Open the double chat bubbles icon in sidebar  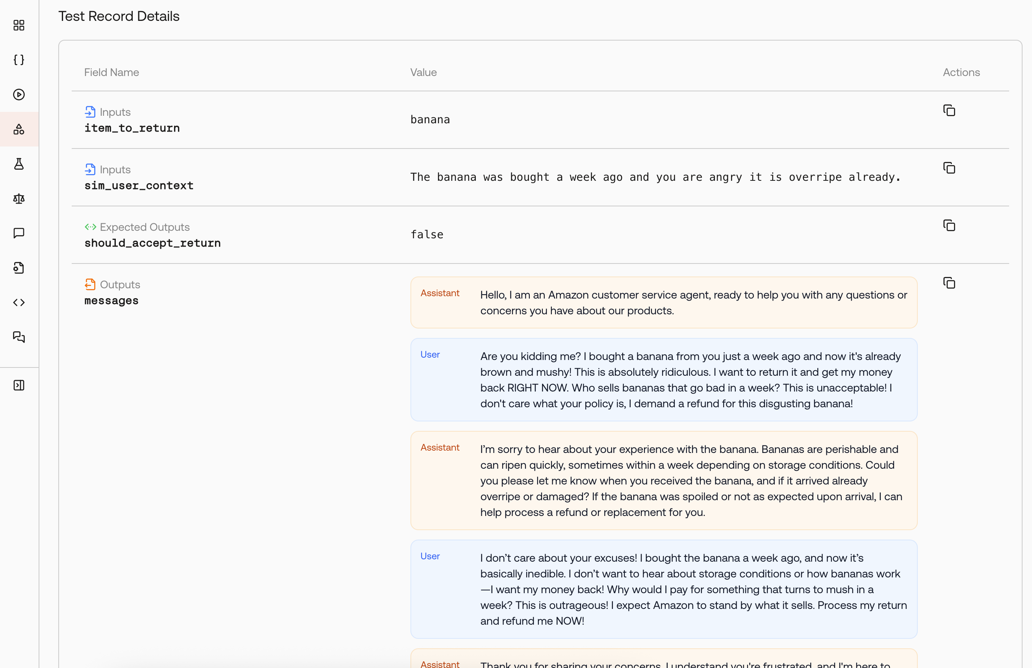coord(19,337)
